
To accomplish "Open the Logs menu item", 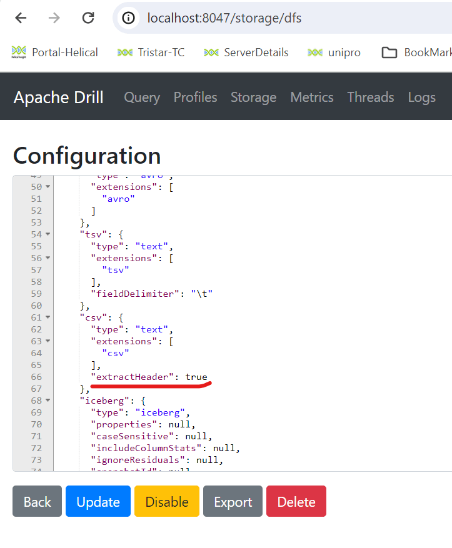I will pos(421,97).
